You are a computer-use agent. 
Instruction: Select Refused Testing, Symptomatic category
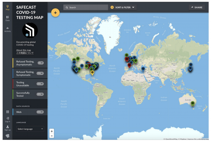[x=30, y=73]
